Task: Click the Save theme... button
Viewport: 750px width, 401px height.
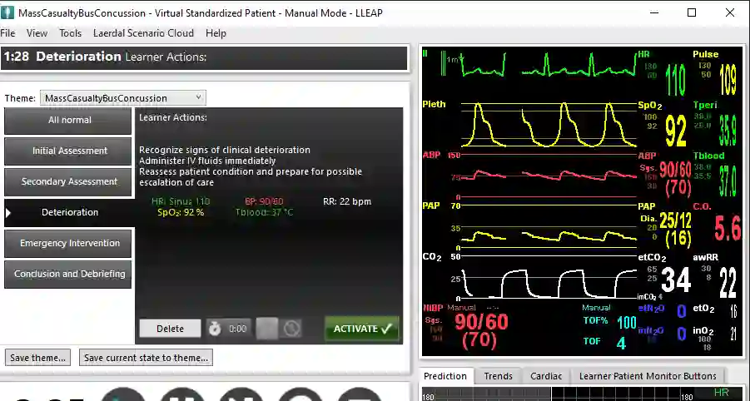Action: (37, 358)
